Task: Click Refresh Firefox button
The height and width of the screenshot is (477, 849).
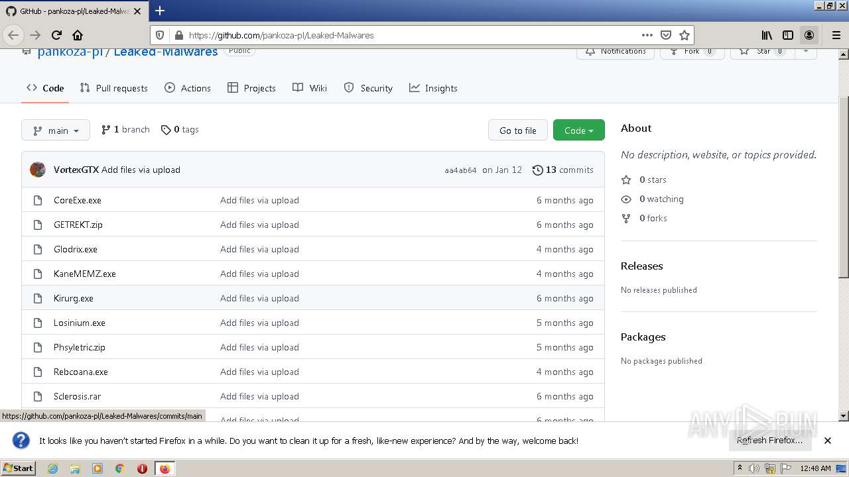Action: tap(769, 441)
